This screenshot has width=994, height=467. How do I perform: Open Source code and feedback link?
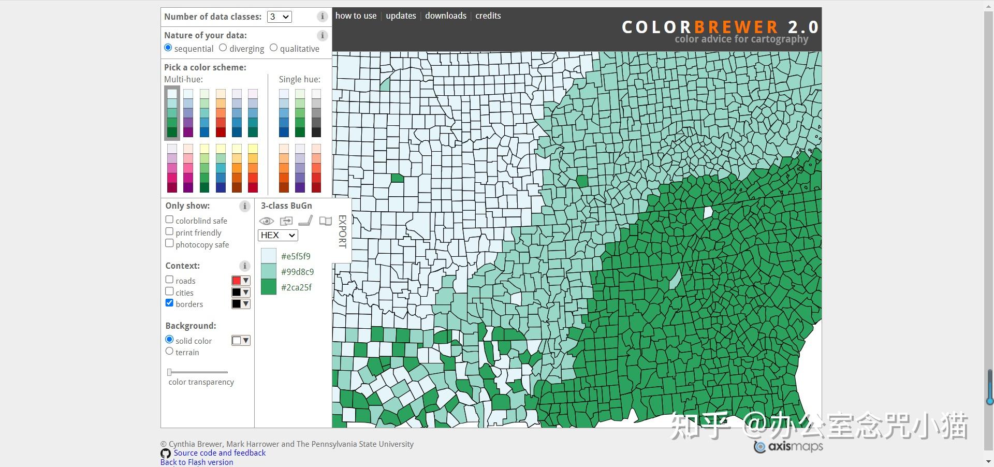click(220, 453)
